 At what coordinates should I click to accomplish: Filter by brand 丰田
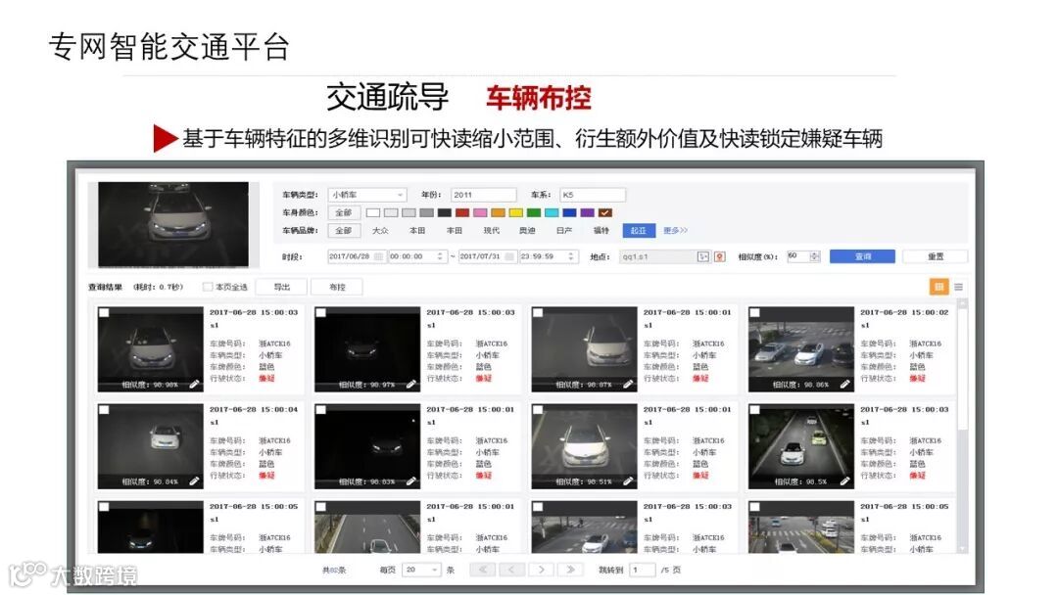pyautogui.click(x=455, y=230)
